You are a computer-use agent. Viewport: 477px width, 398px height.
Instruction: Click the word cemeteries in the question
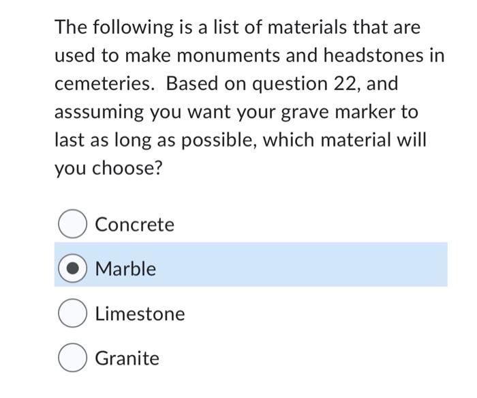(103, 83)
